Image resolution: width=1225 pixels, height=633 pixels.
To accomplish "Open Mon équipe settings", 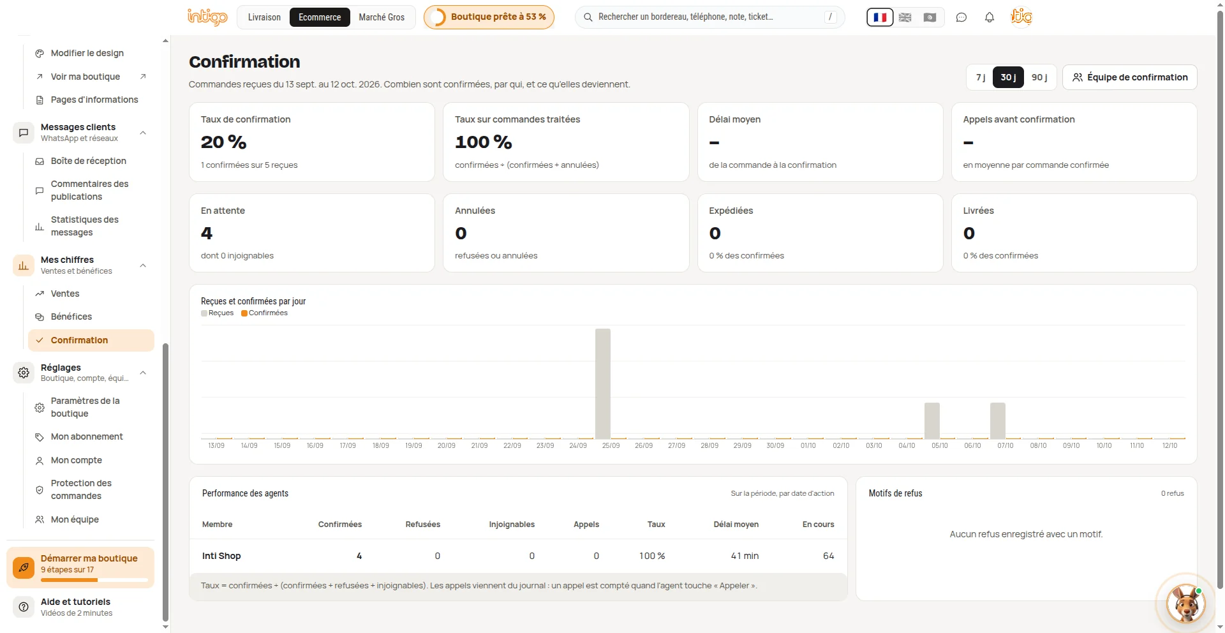I will pos(91,519).
